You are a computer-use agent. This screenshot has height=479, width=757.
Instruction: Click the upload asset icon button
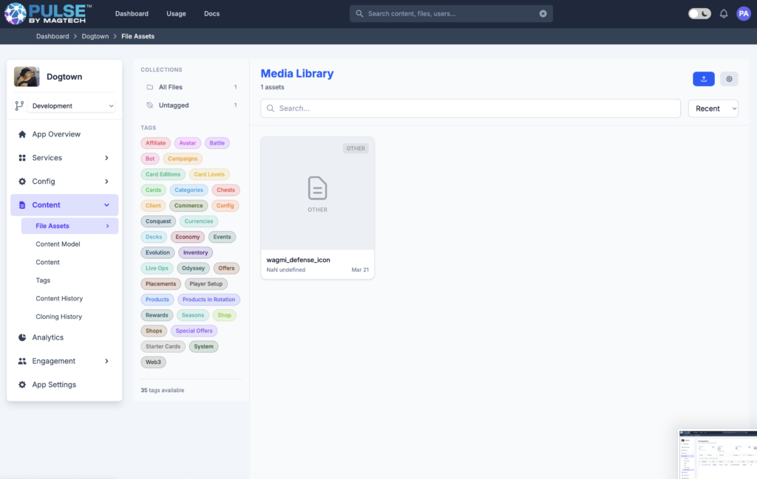click(703, 79)
